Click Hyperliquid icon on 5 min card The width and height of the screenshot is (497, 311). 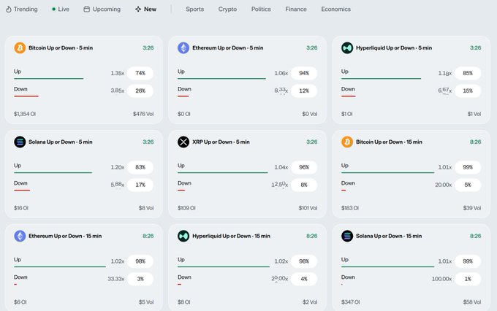coord(347,48)
